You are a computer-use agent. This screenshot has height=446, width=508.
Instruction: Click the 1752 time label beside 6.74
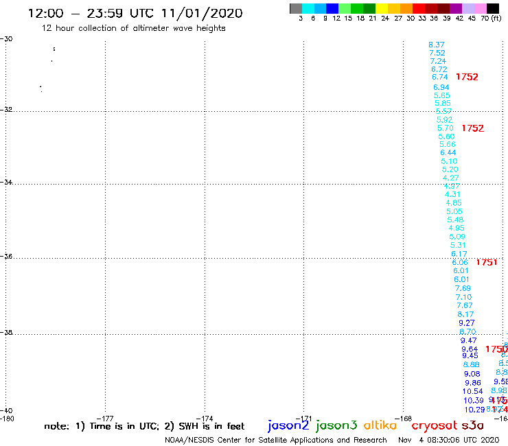click(x=467, y=77)
